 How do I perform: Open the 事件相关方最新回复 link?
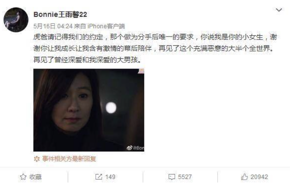click(69, 159)
